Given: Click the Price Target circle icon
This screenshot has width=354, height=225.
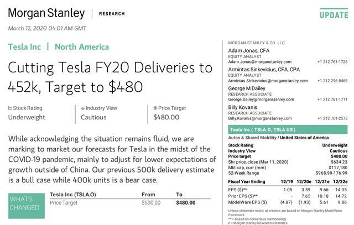Looking at the screenshot, I should pyautogui.click(x=155, y=108).
